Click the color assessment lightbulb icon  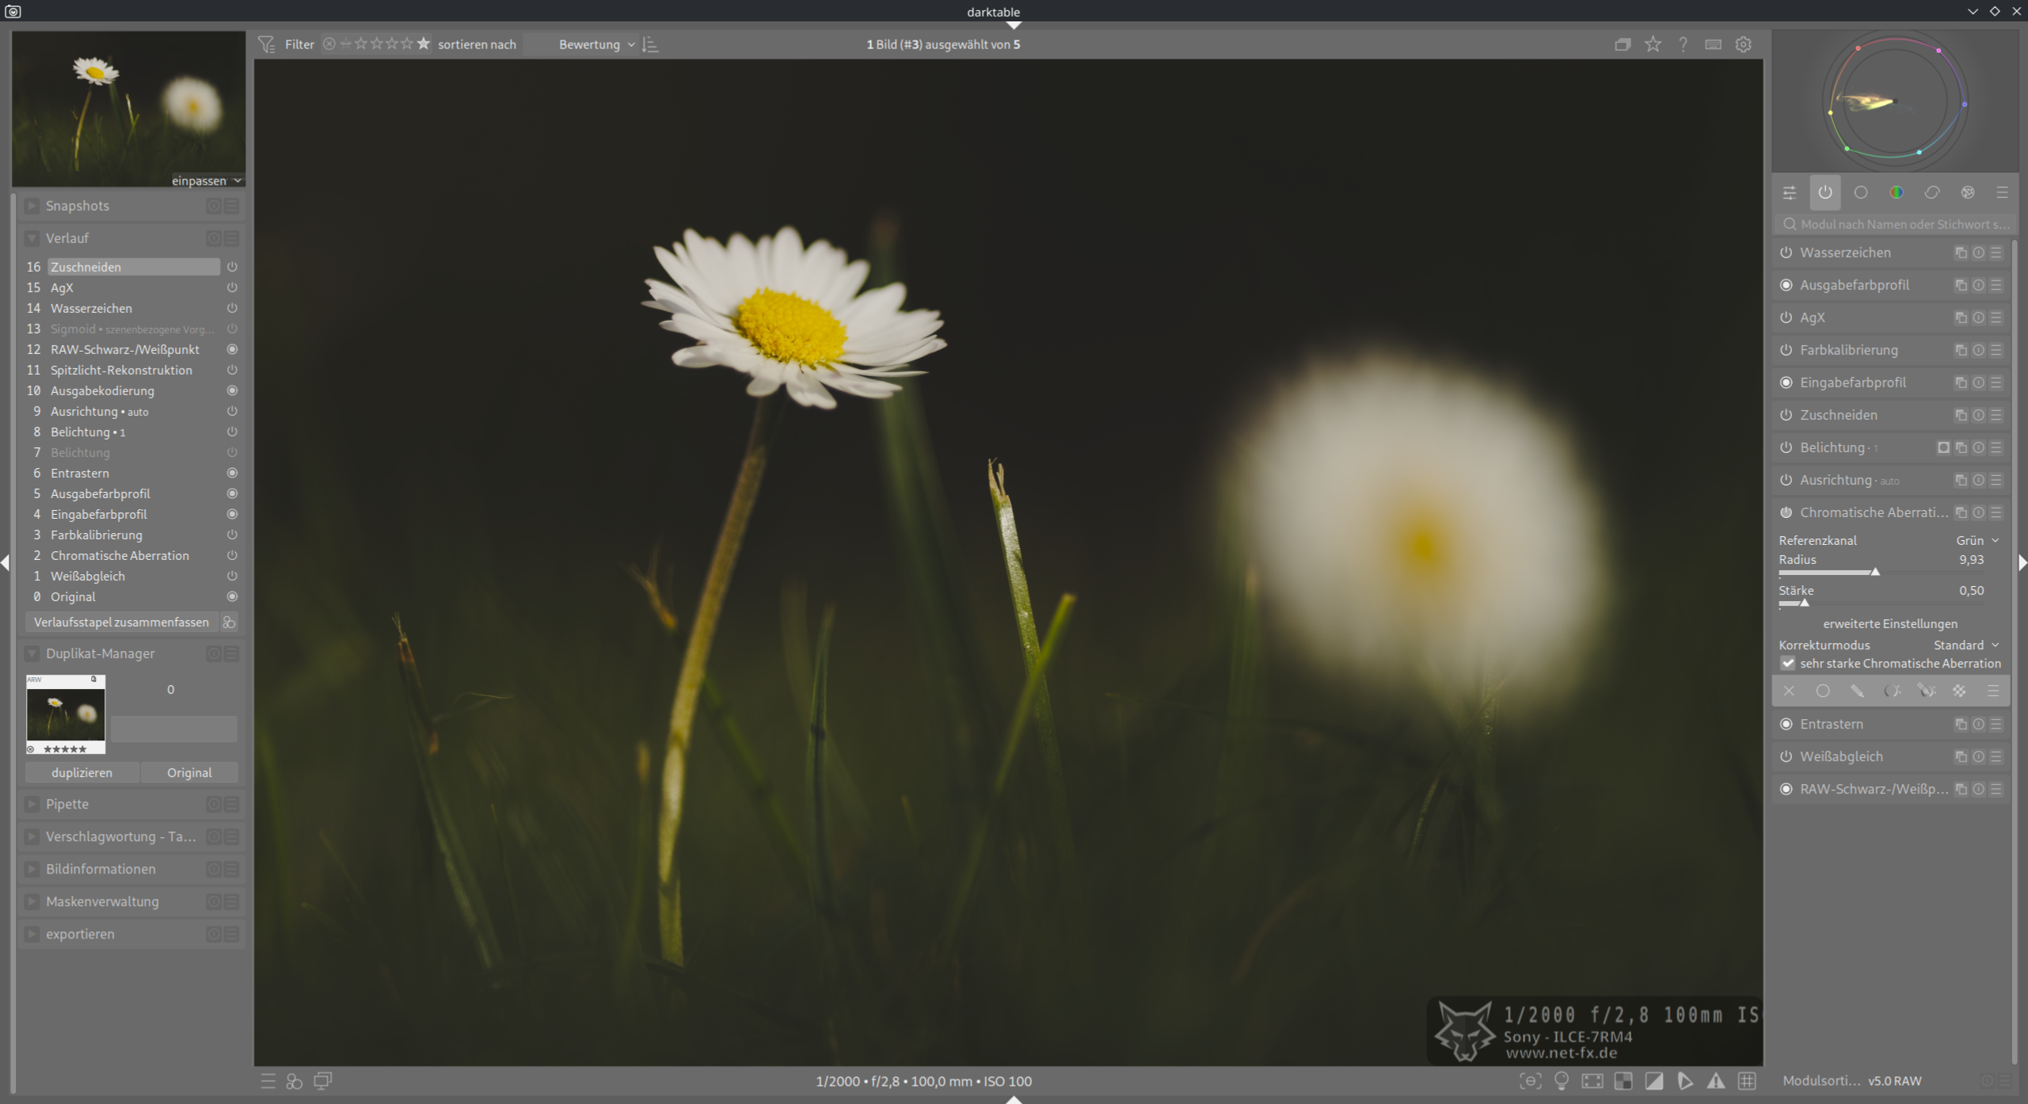1561,1081
